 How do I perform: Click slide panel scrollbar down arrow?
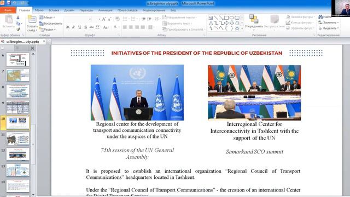(x=33, y=194)
